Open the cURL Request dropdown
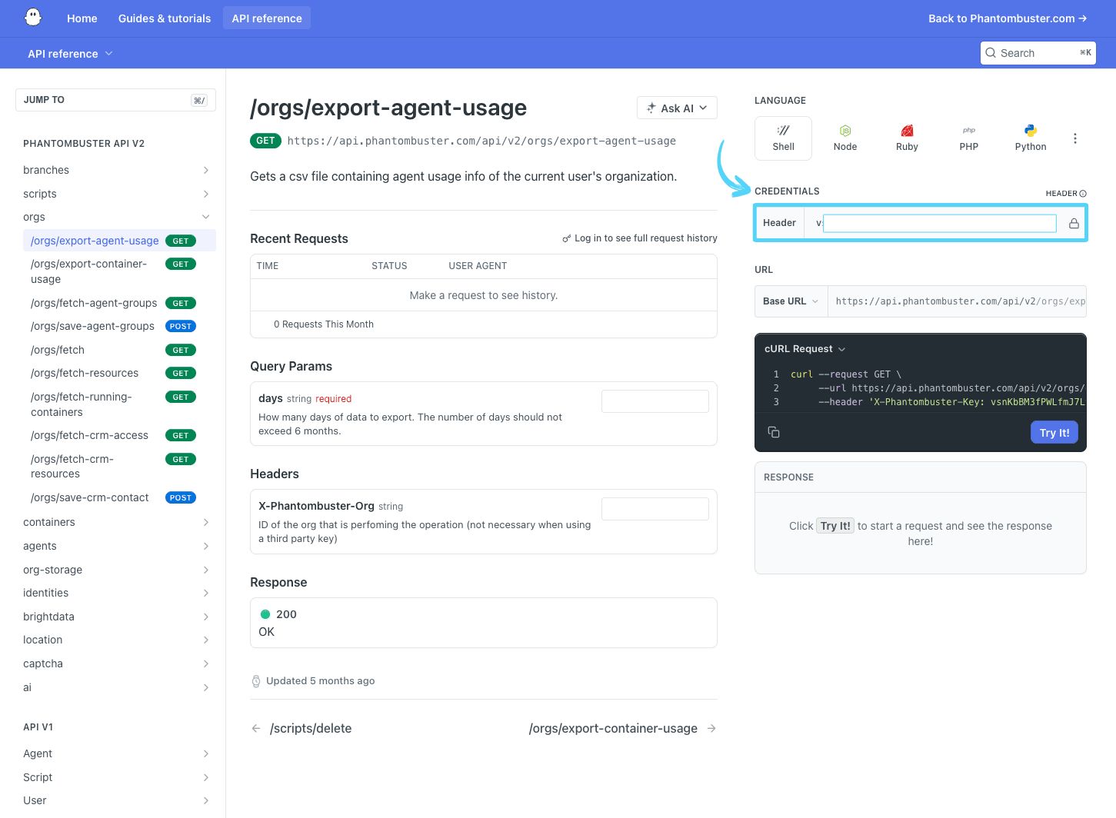This screenshot has width=1116, height=818. 805,349
